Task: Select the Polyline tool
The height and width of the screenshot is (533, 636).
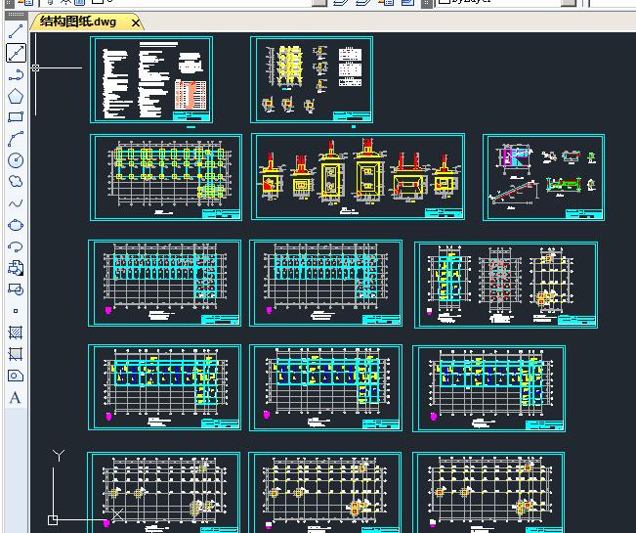Action: 16,74
